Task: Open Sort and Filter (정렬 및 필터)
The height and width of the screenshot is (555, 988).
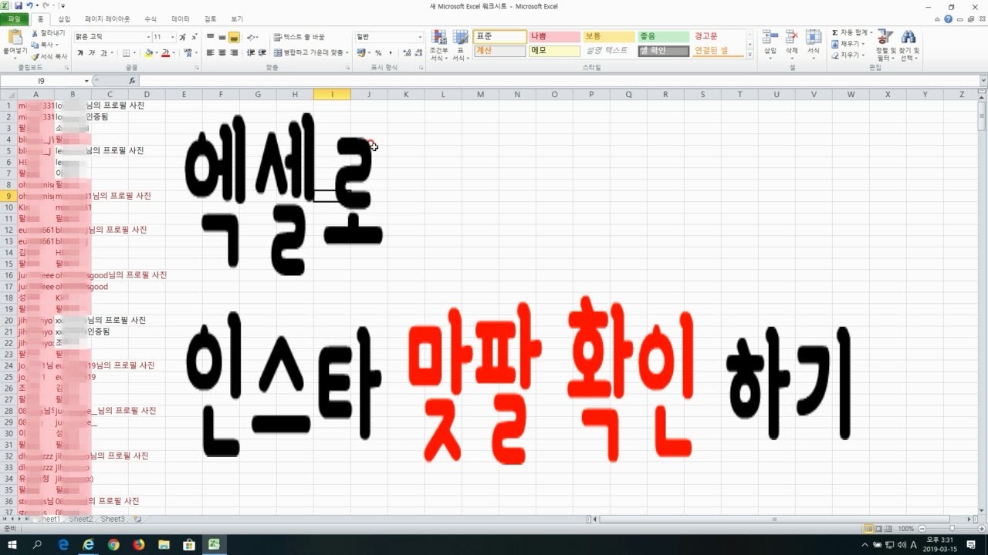Action: point(885,45)
